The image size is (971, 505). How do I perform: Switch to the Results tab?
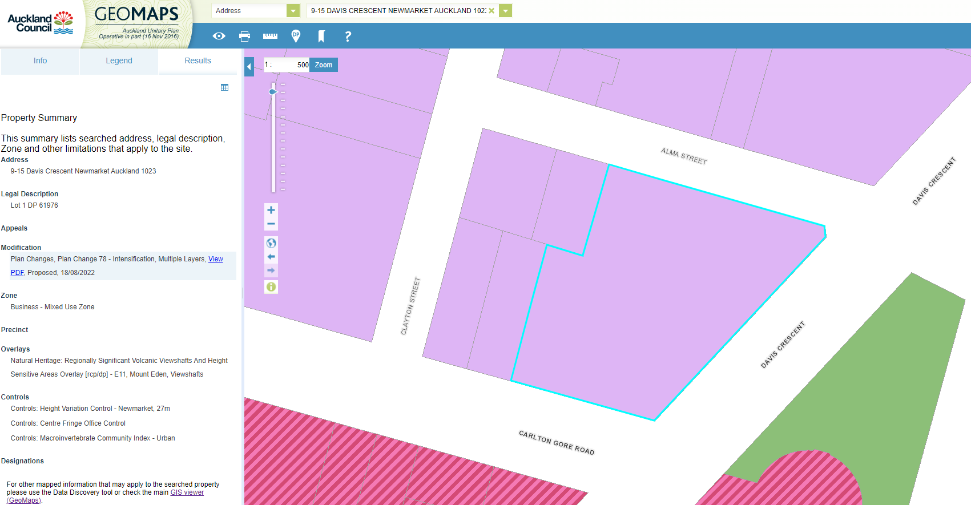(x=198, y=60)
